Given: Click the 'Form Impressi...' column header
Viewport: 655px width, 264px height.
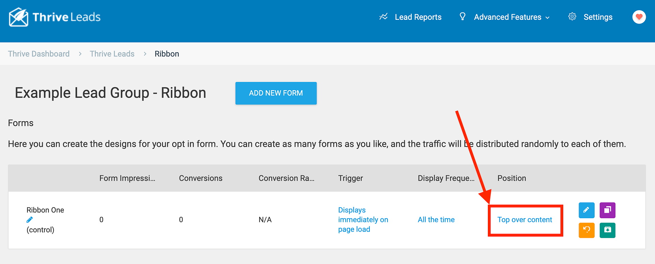Looking at the screenshot, I should tap(127, 178).
